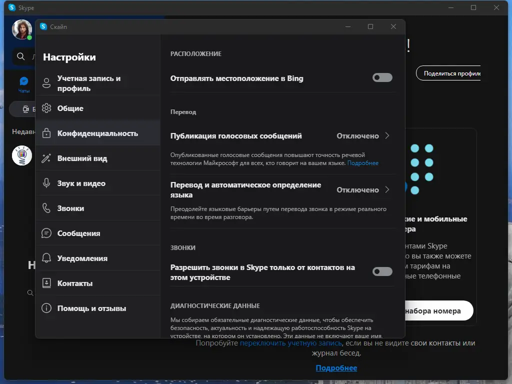Enable sending location to Bing
Image resolution: width=512 pixels, height=384 pixels.
[x=382, y=77]
